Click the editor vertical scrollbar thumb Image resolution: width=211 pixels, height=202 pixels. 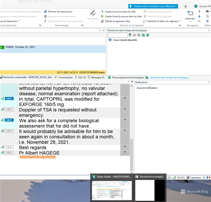coord(131,155)
